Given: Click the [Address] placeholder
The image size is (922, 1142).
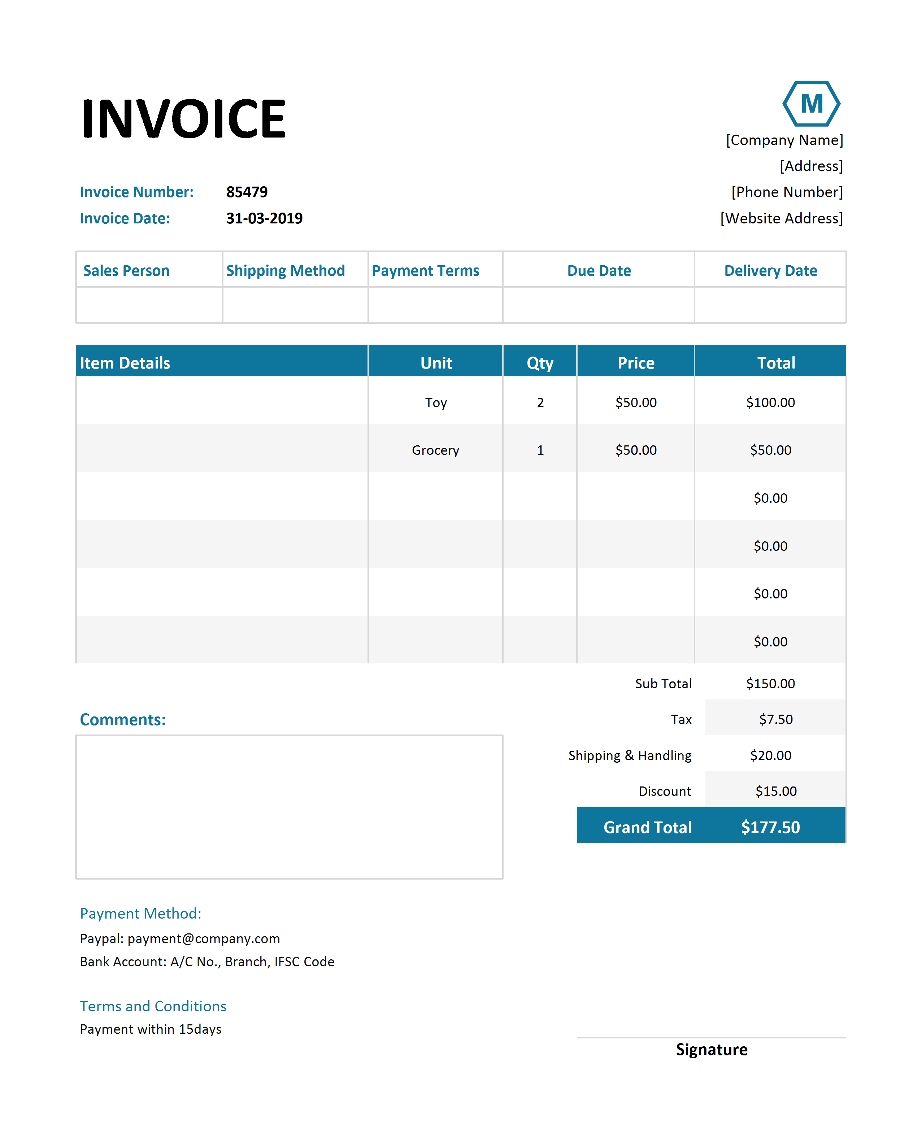Looking at the screenshot, I should [x=811, y=166].
